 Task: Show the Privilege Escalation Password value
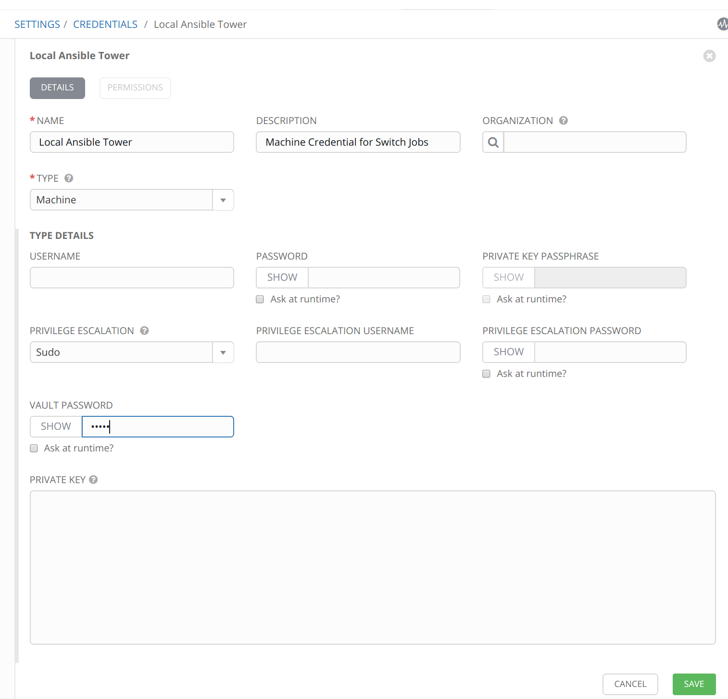509,352
